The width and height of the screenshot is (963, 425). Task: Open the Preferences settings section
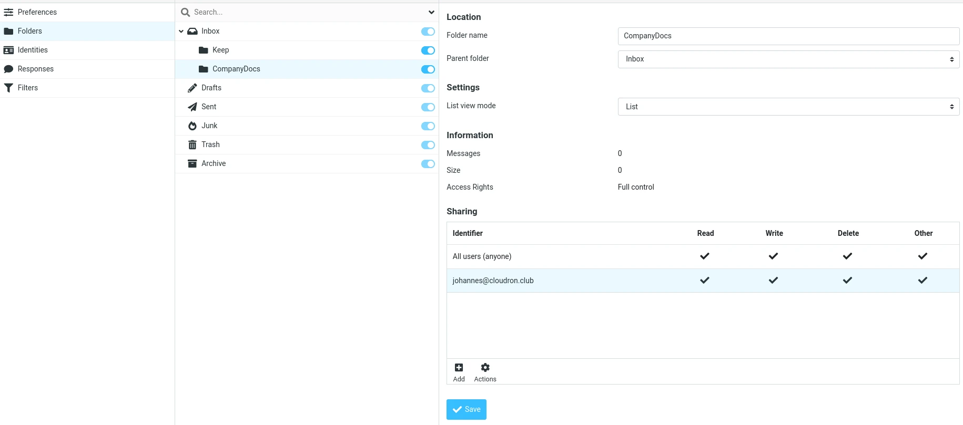pos(37,12)
